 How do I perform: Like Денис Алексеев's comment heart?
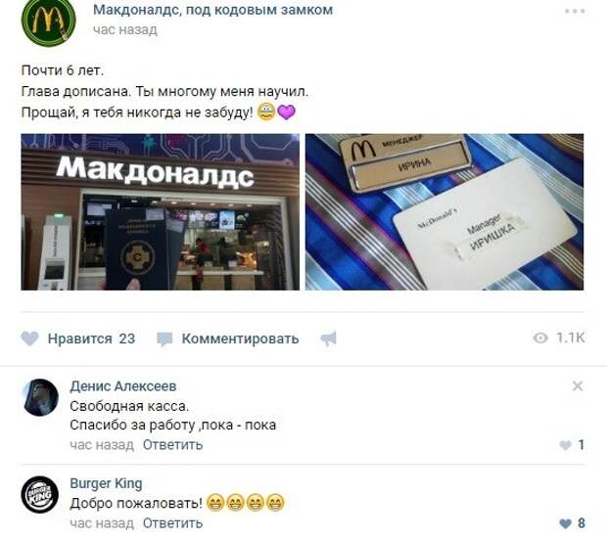(x=566, y=445)
